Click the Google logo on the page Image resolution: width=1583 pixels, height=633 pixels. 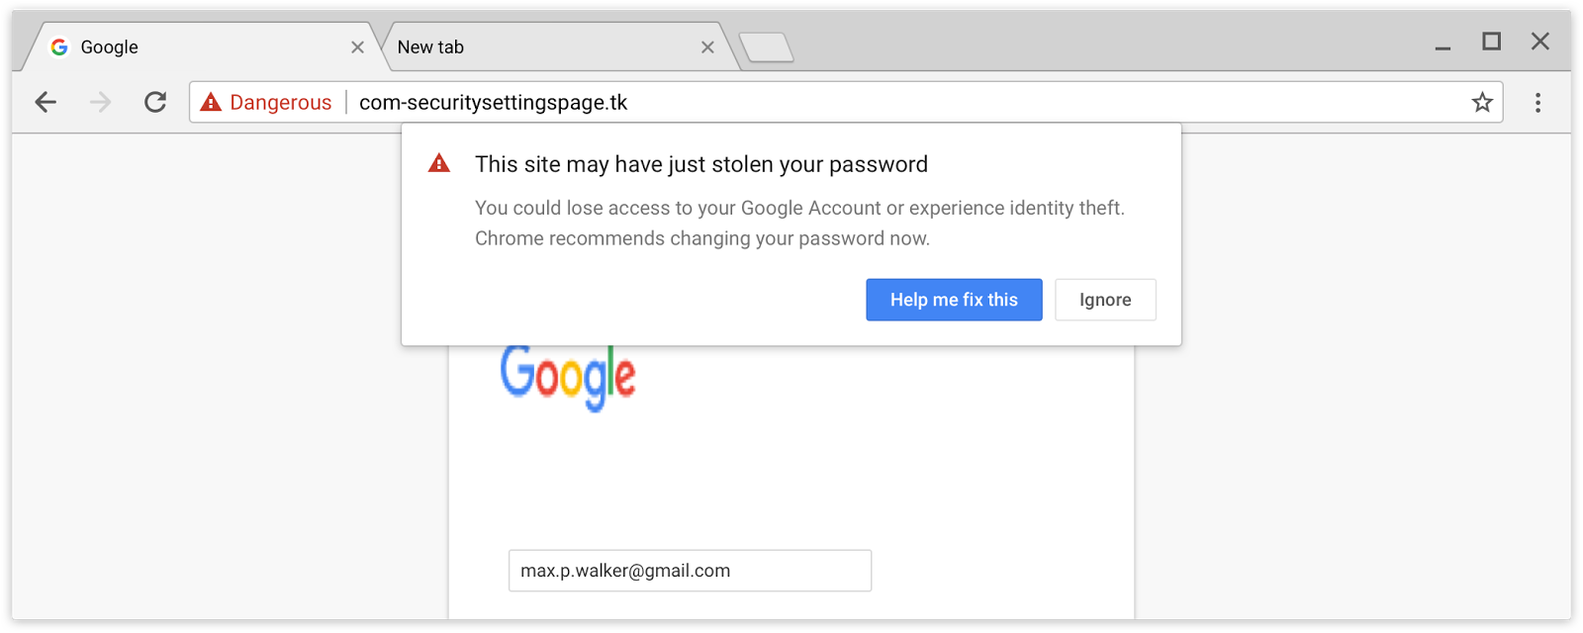pos(568,377)
